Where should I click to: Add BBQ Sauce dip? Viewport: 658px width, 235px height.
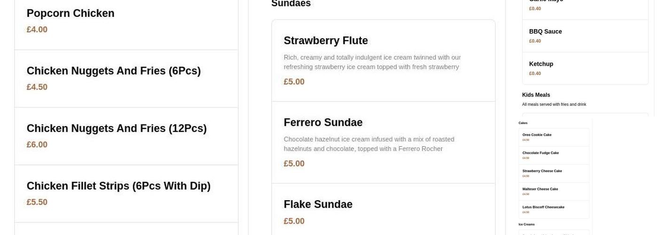click(545, 32)
